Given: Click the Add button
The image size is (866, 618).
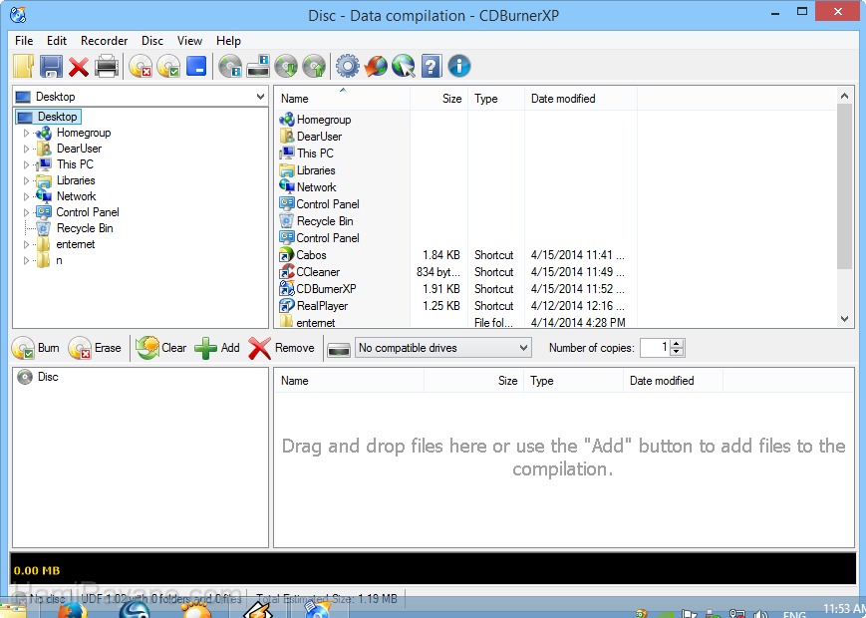Looking at the screenshot, I should (x=217, y=348).
